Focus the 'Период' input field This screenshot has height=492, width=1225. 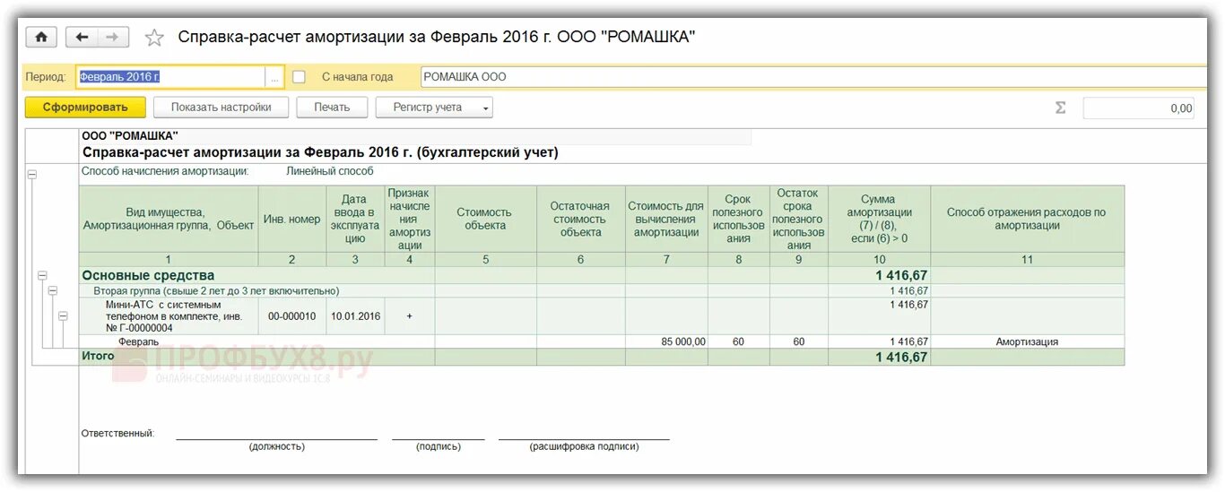[x=171, y=77]
